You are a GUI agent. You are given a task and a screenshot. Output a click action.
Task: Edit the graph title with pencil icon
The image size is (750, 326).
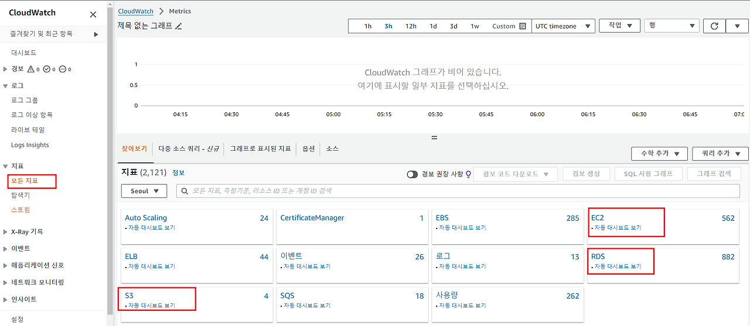click(179, 26)
